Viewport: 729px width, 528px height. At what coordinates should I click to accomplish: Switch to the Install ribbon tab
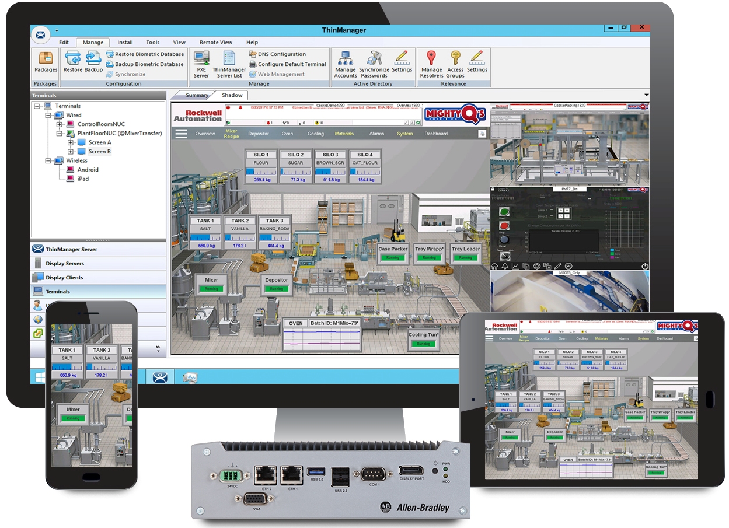tap(125, 42)
